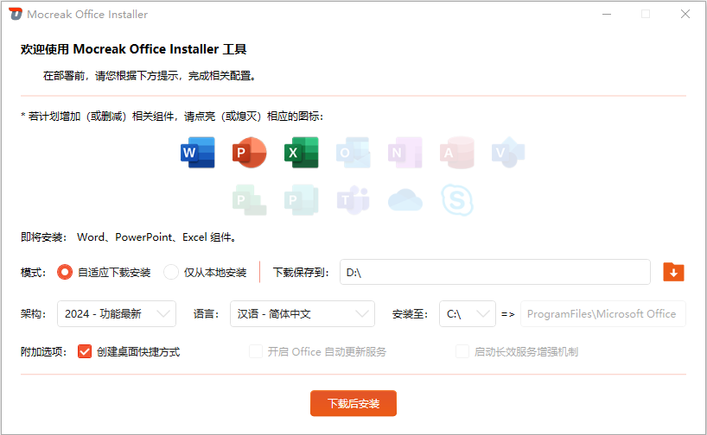Toggle the Word component icon
This screenshot has height=435, width=707.
197,153
